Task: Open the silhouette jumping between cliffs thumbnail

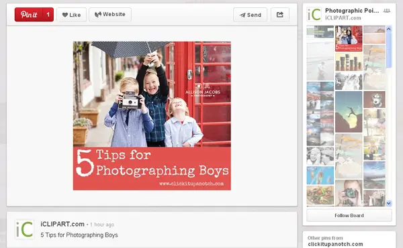Action: (349, 112)
